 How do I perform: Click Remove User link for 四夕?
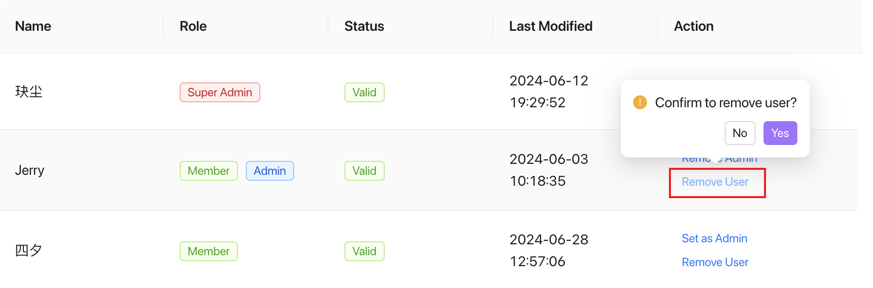point(715,262)
